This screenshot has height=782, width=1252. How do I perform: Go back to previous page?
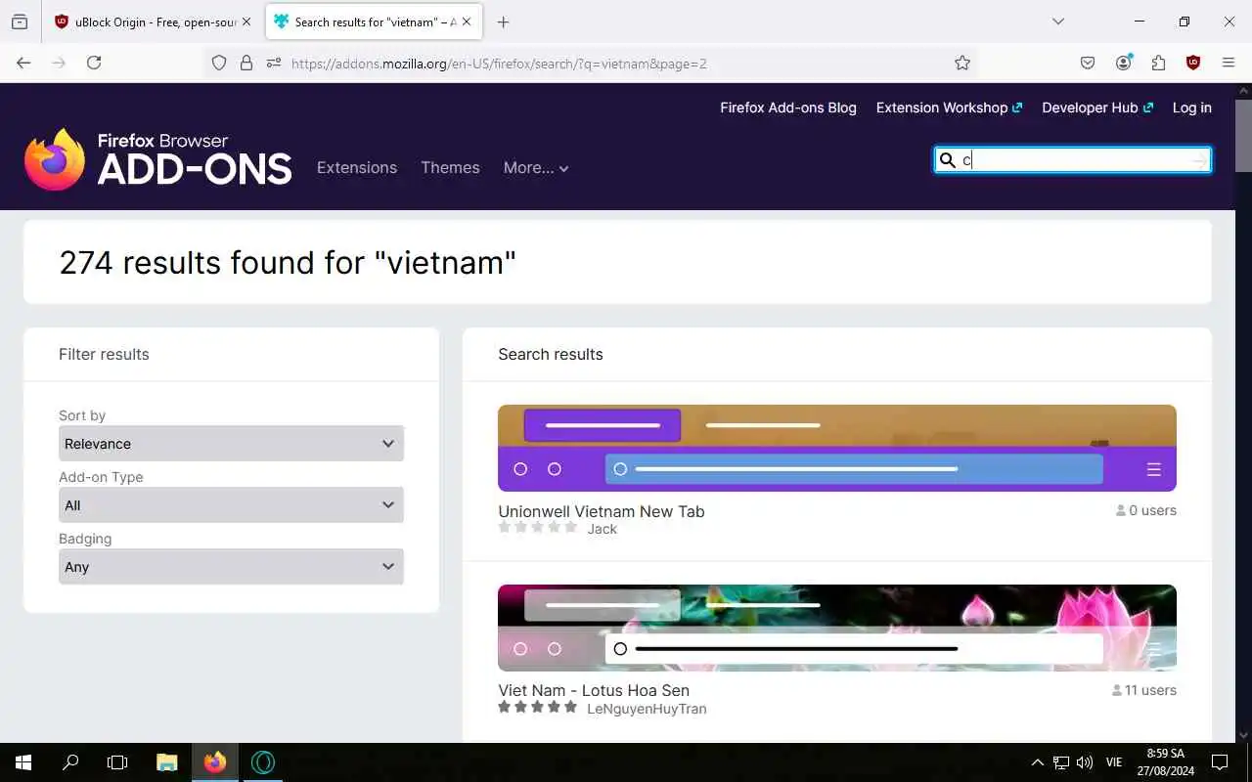23,63
